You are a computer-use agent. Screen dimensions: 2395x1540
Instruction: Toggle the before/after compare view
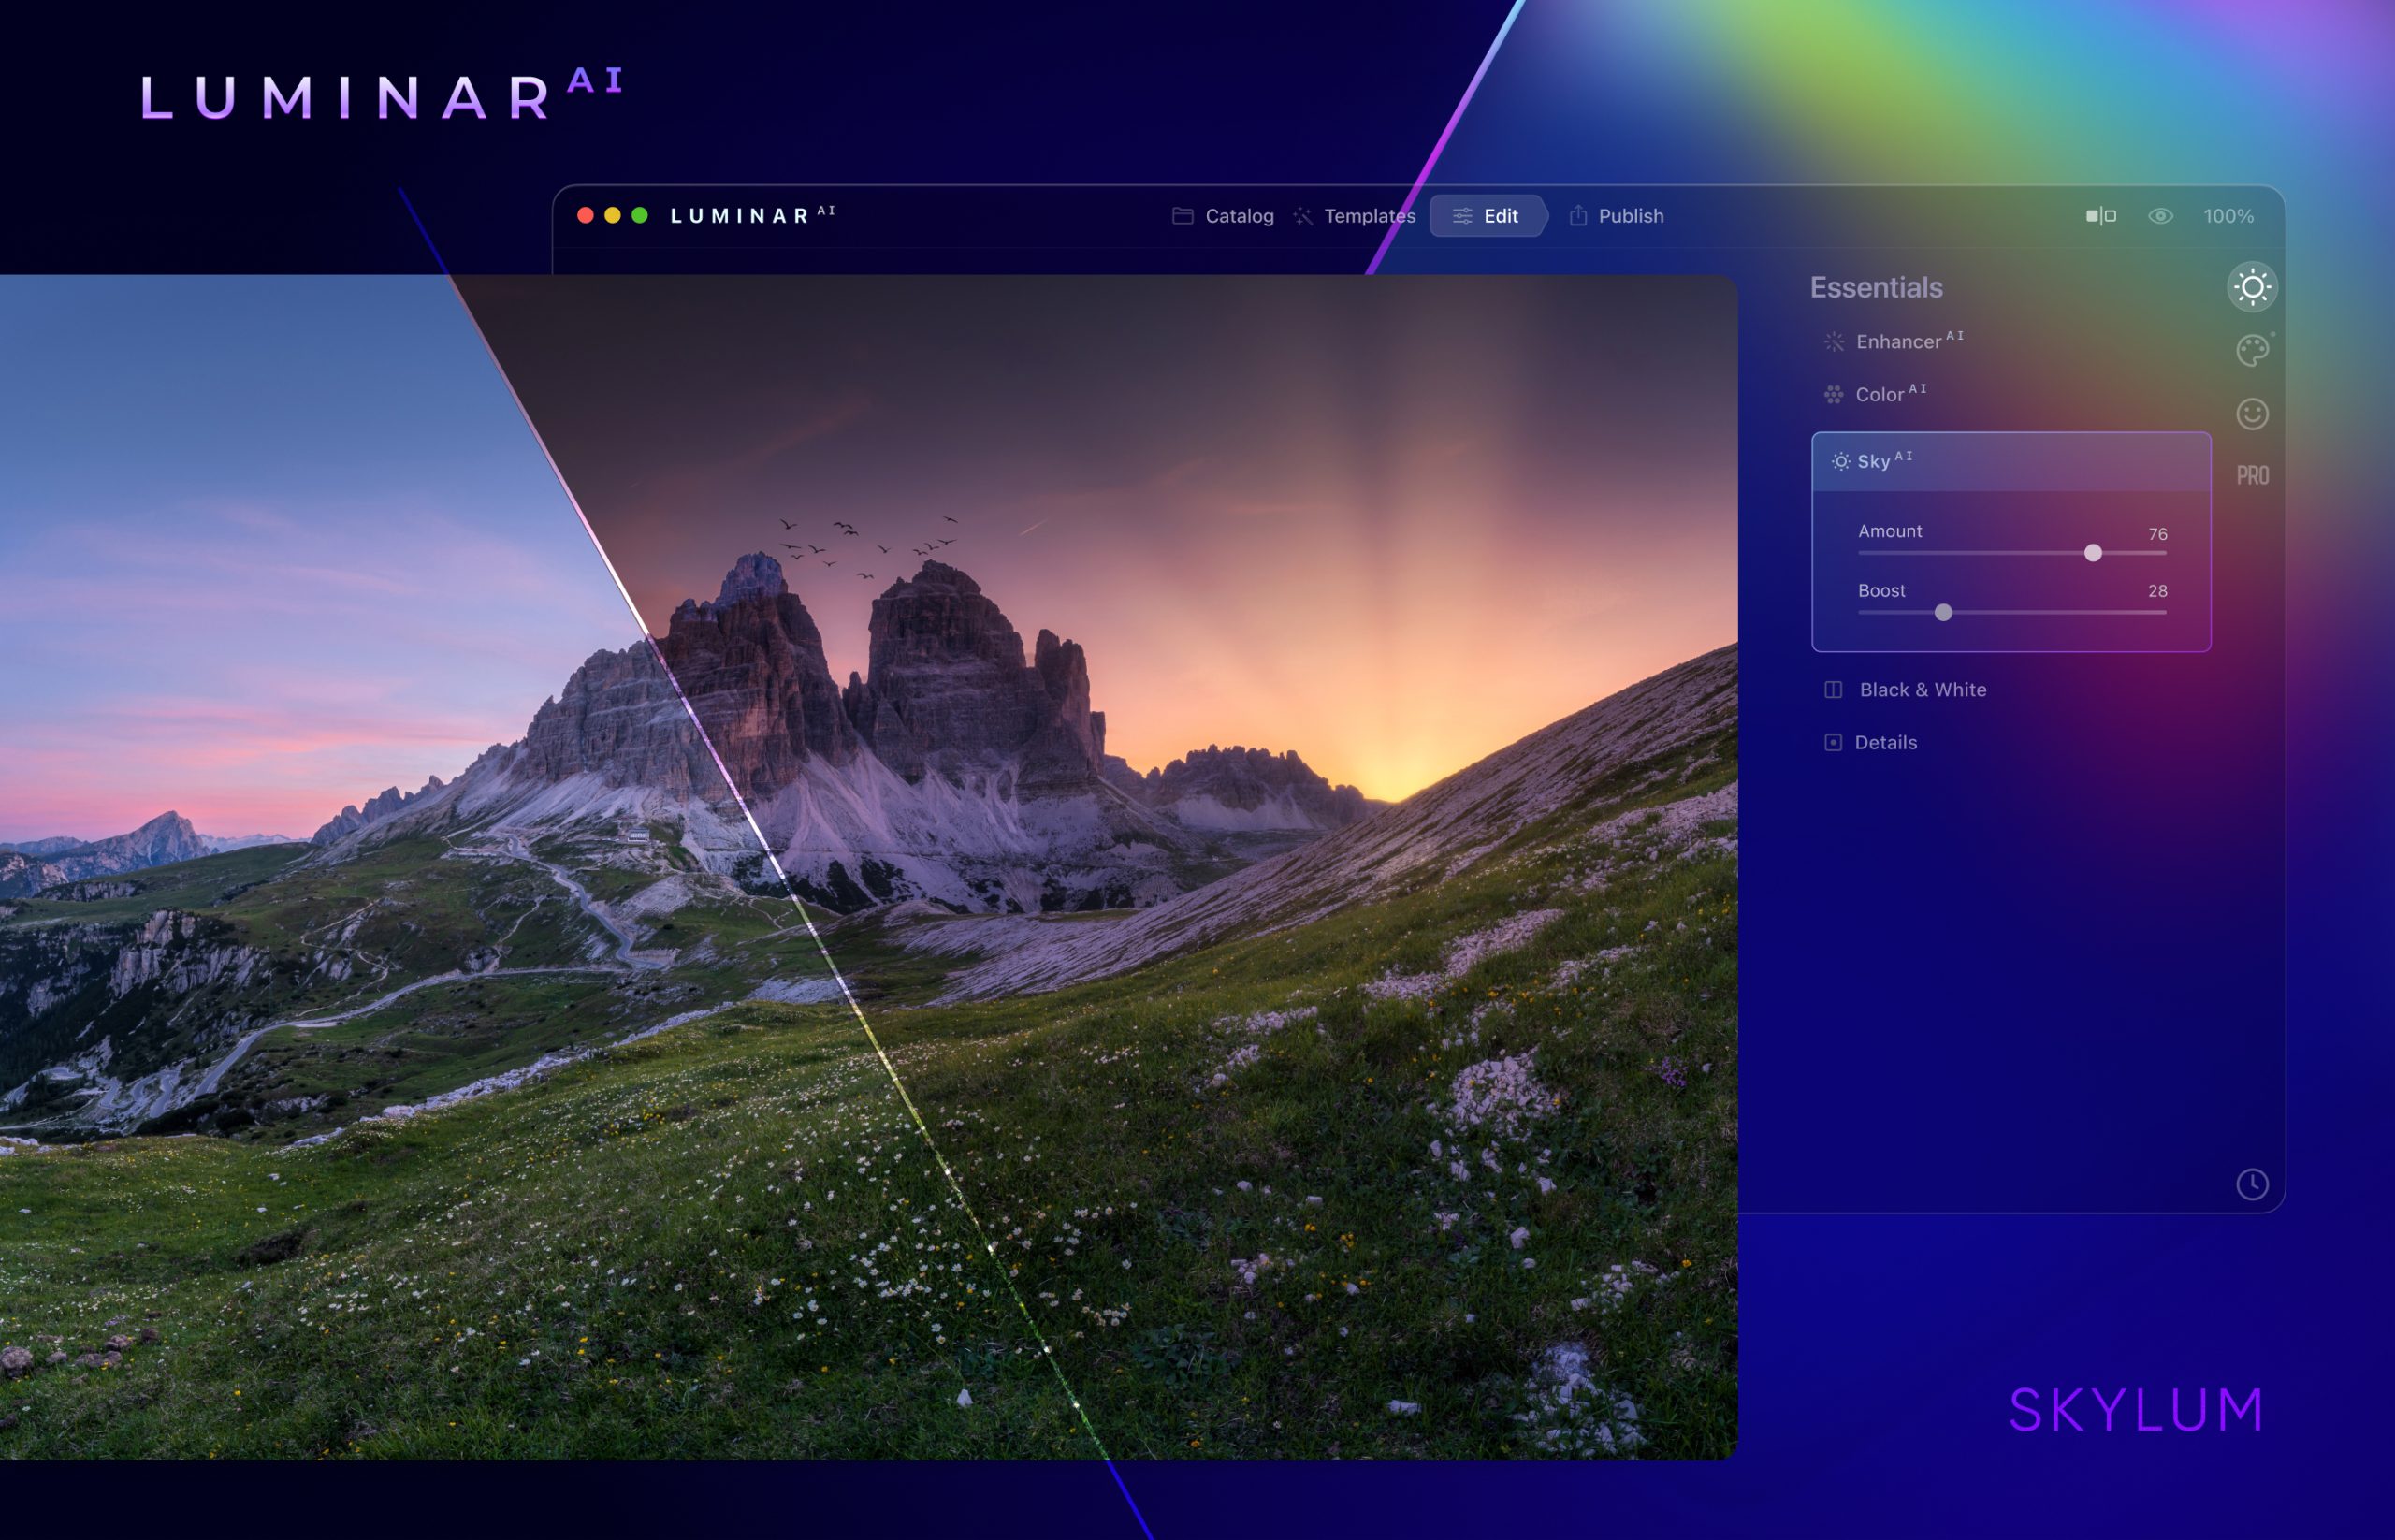click(x=2101, y=215)
